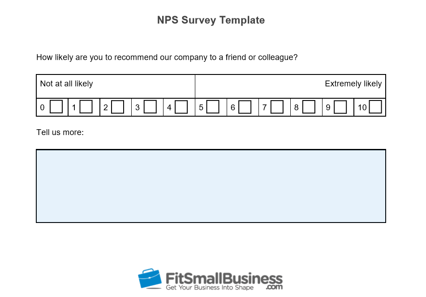Click the NPS Survey Template title

(211, 20)
